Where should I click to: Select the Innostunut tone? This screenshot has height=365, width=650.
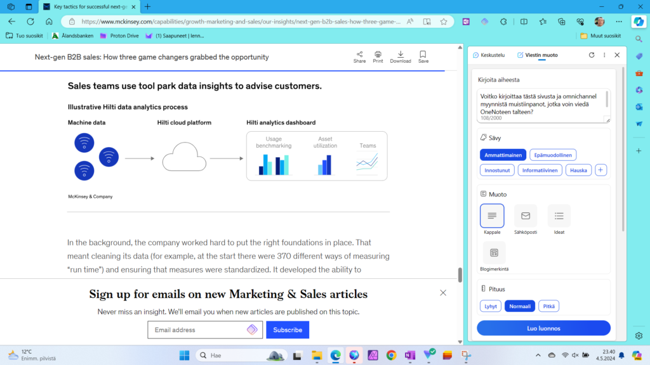click(497, 170)
